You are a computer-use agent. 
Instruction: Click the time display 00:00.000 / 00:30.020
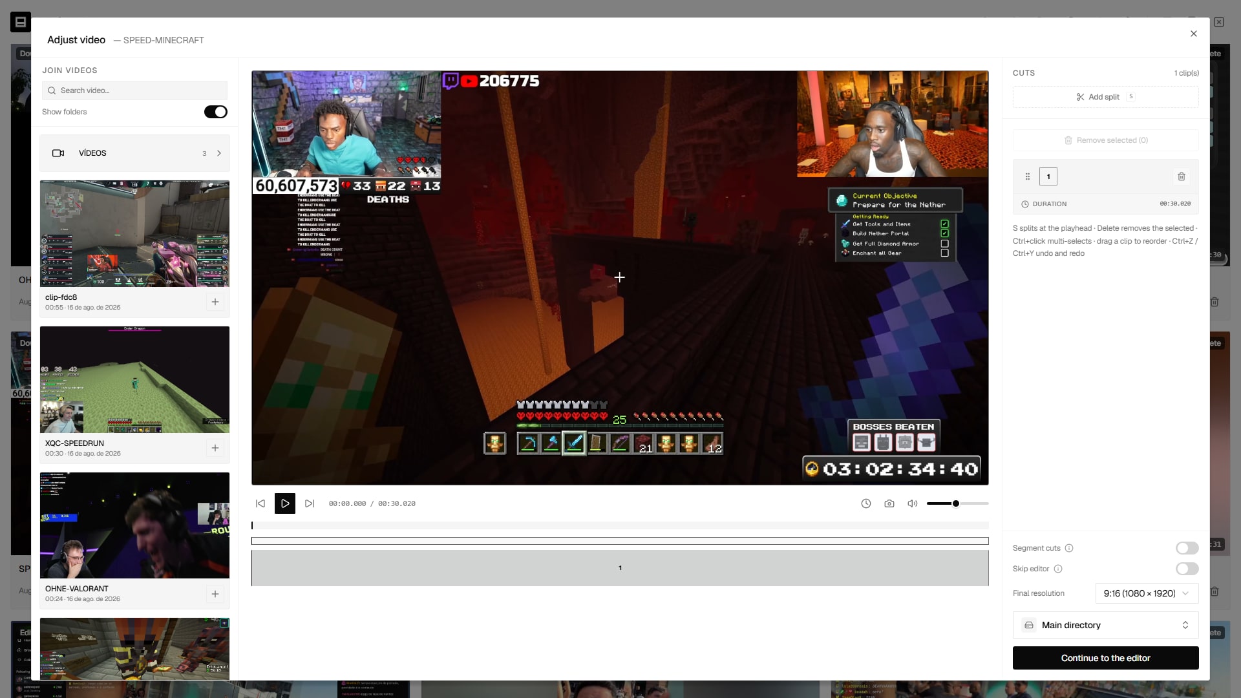[x=372, y=503]
